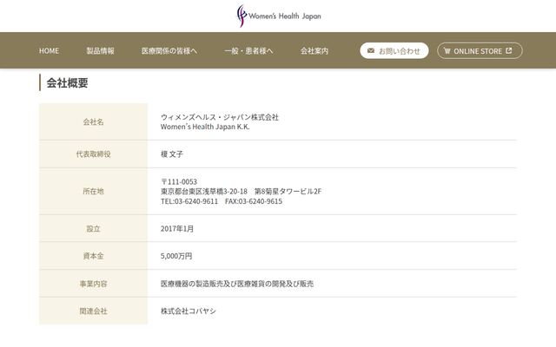This screenshot has height=347, width=556.
Task: Click the Women's Health Japan logo
Action: pyautogui.click(x=279, y=16)
